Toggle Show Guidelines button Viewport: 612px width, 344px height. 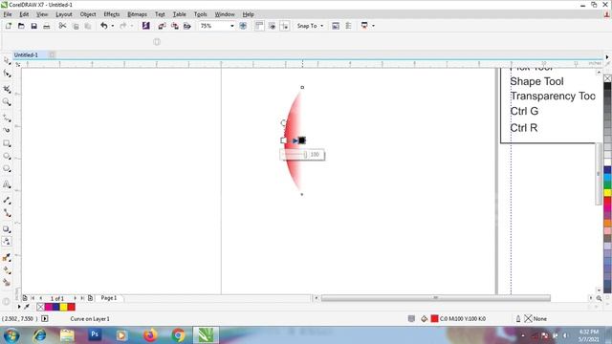[x=285, y=26]
